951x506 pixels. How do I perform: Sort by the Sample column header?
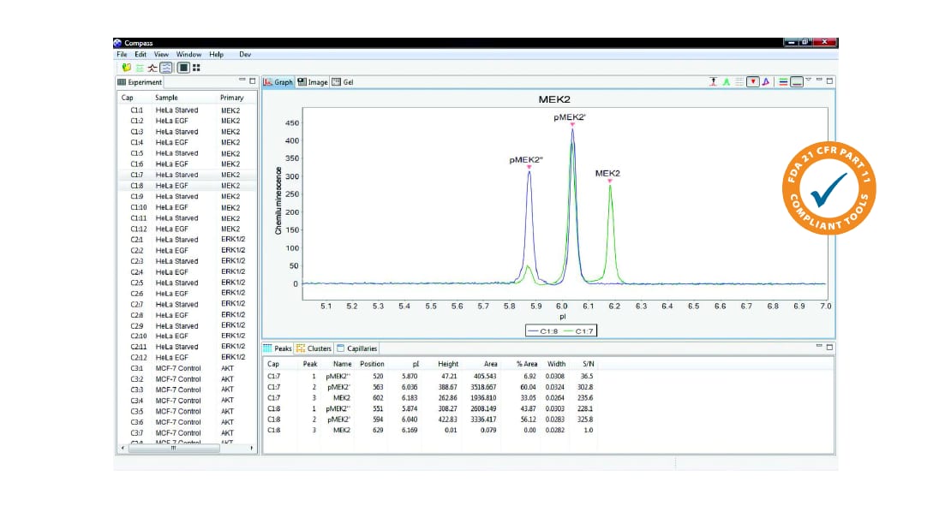166,98
